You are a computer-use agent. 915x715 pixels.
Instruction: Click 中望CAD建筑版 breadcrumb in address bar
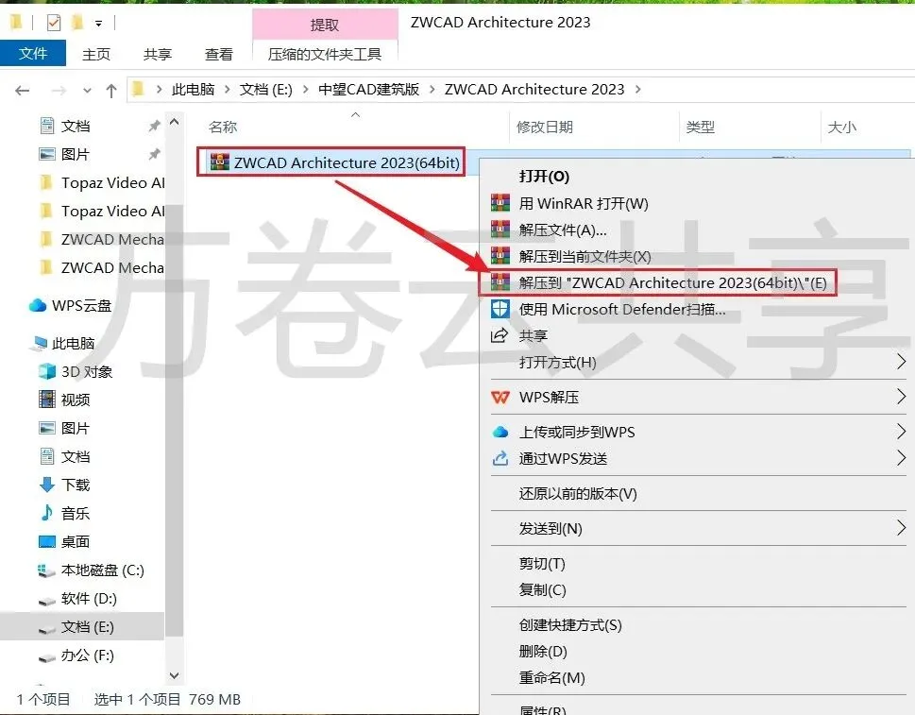[369, 90]
